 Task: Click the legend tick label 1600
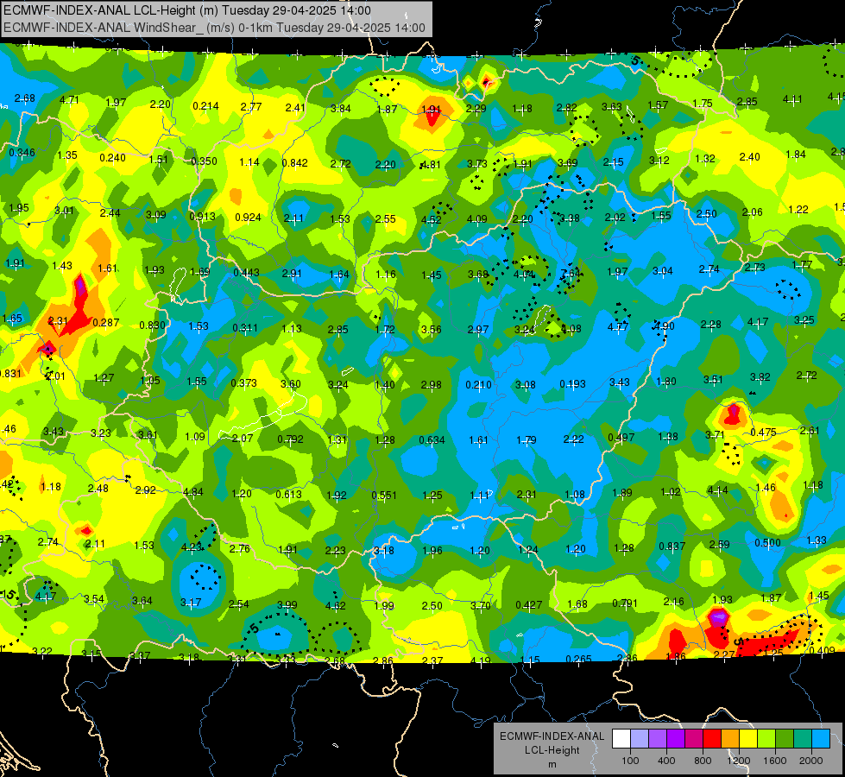775,761
